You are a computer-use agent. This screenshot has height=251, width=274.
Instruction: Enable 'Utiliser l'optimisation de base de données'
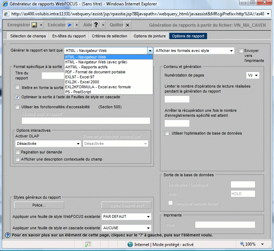coord(167,134)
